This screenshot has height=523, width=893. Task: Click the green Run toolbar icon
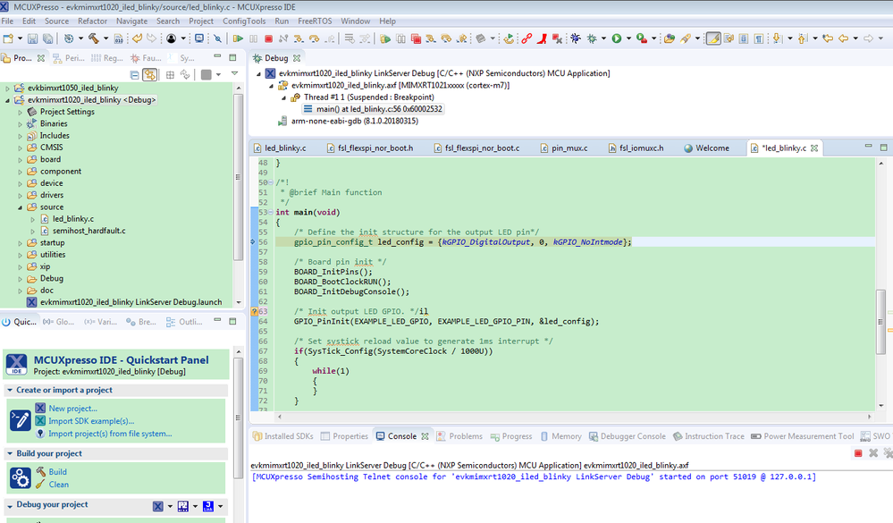pos(617,38)
